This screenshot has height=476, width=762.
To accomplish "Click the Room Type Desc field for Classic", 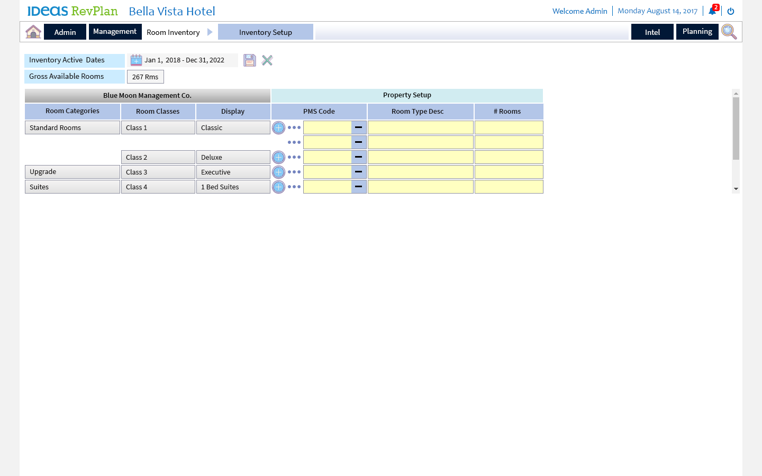I will pyautogui.click(x=420, y=127).
